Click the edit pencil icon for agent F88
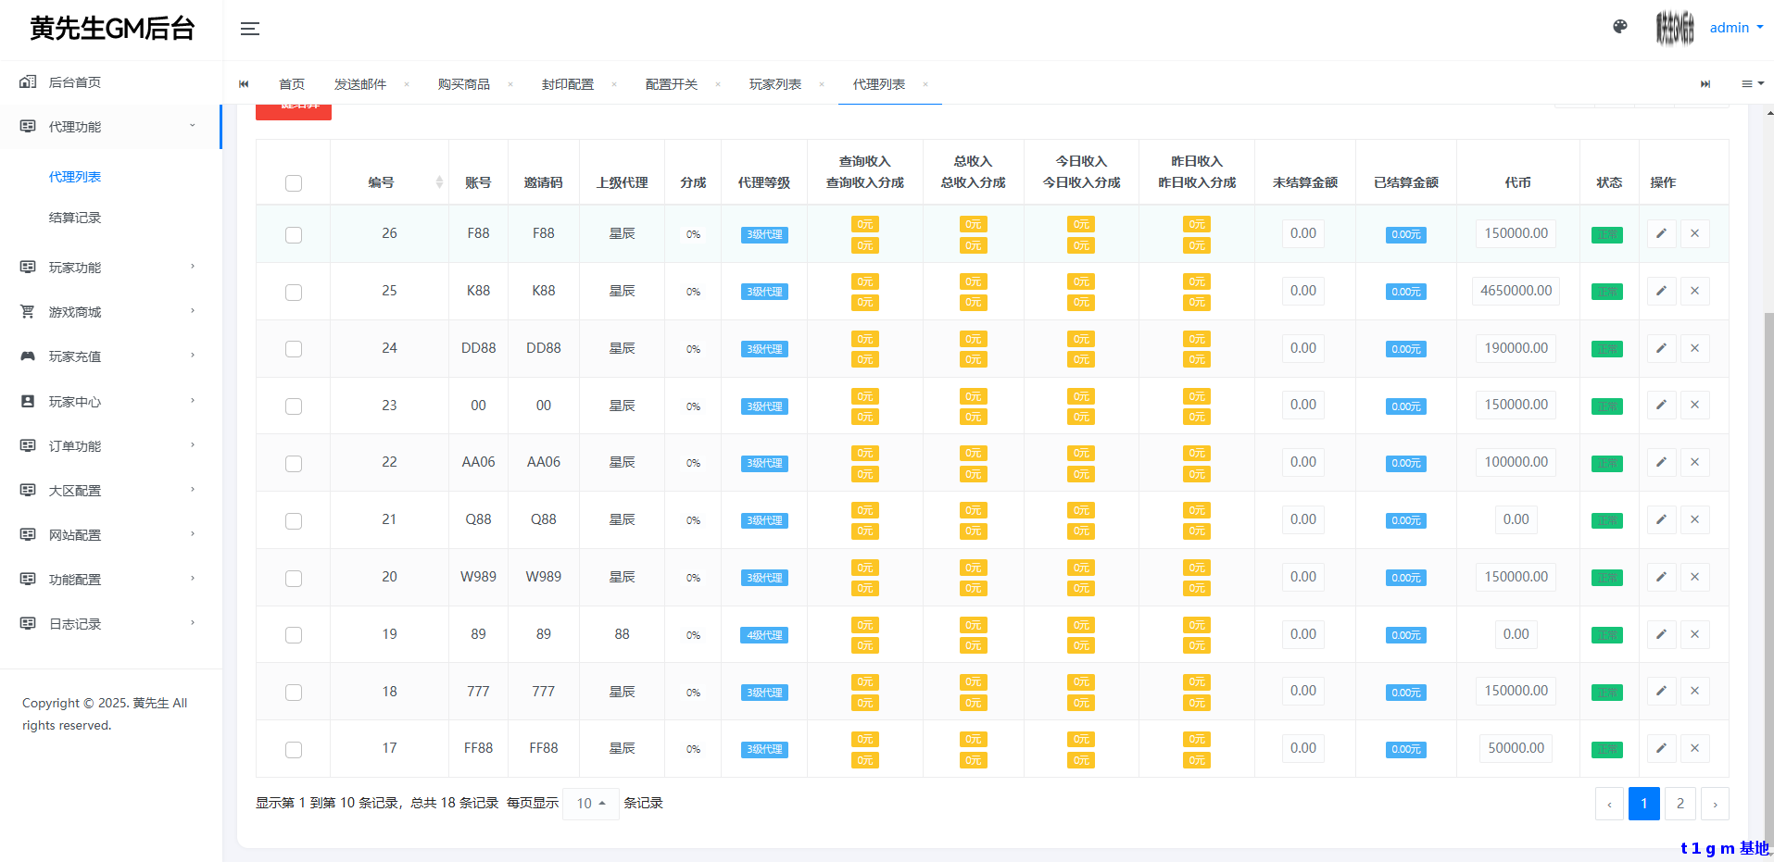Viewport: 1774px width, 862px height. point(1660,233)
